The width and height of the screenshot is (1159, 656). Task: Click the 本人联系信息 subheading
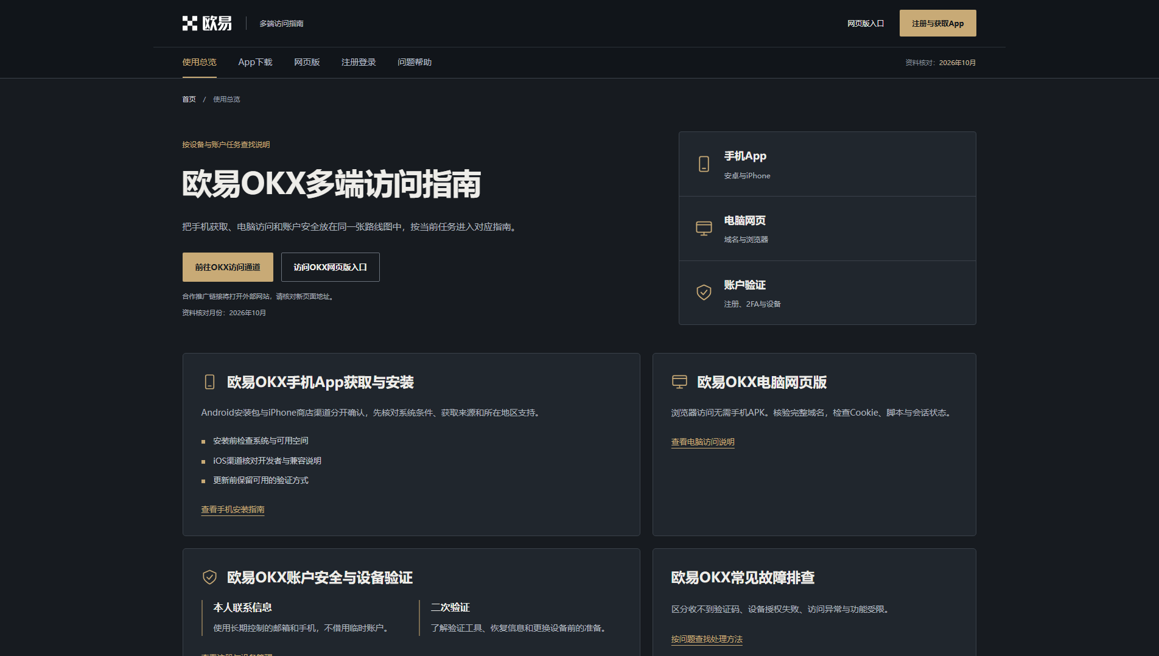[x=242, y=607]
